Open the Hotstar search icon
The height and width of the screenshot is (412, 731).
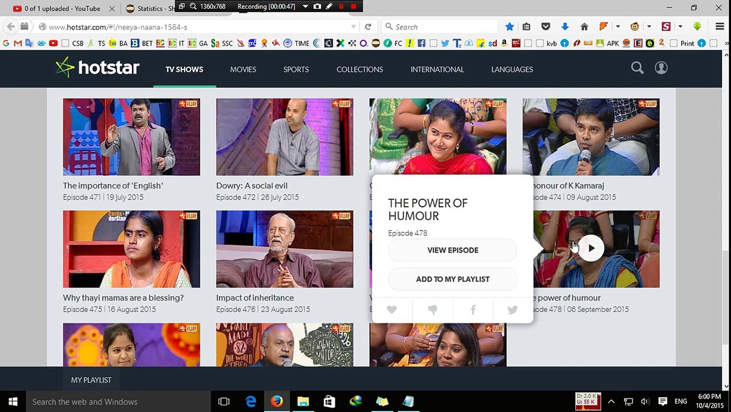point(637,68)
